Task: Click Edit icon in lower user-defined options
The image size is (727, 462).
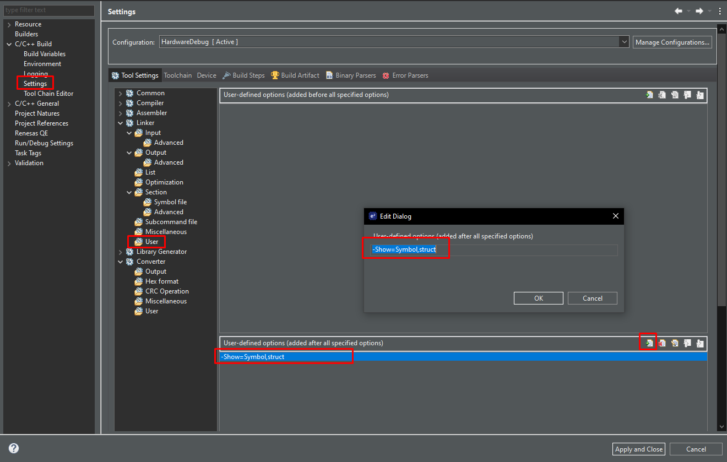Action: tap(675, 343)
